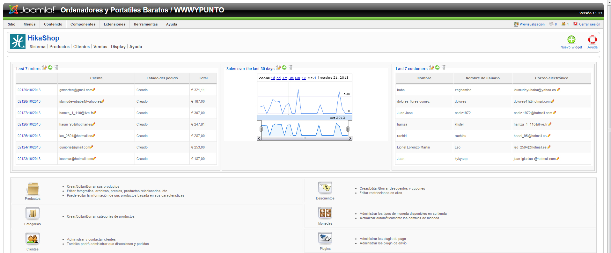Screen dimensions: 611x253
Task: Set chart zoom to 5d
Action: coord(278,78)
